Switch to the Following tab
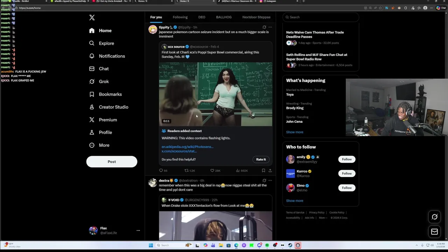Viewport: 448px width, 252px height. point(180,17)
